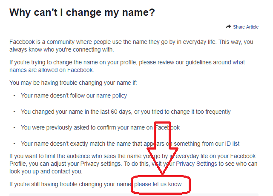The width and height of the screenshot is (273, 196).
Task: Open the Share Article link text
Action: click(x=246, y=27)
